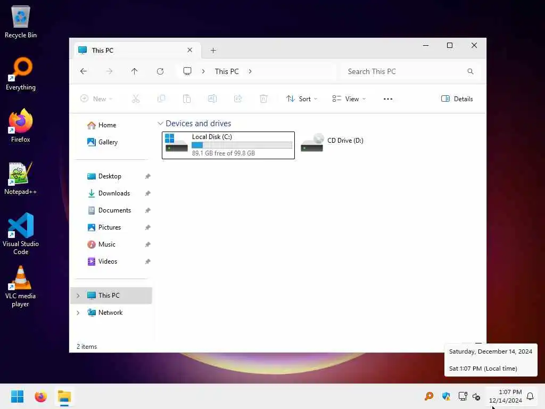
Task: Click Firefox in the taskbar
Action: pos(40,396)
